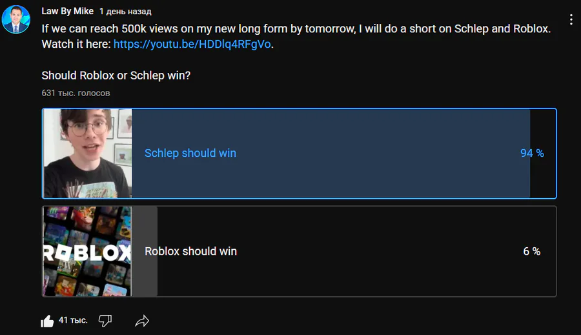Click the "1 день назад" timestamp
The height and width of the screenshot is (335, 581).
pos(125,12)
